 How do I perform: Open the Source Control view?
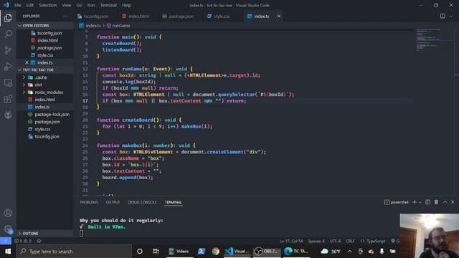(x=8, y=50)
